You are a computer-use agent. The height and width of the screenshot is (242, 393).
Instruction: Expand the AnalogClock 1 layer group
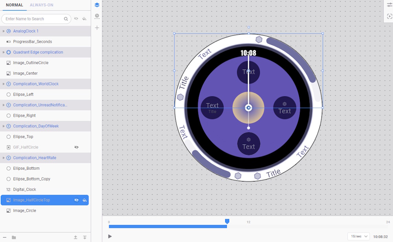[4, 31]
